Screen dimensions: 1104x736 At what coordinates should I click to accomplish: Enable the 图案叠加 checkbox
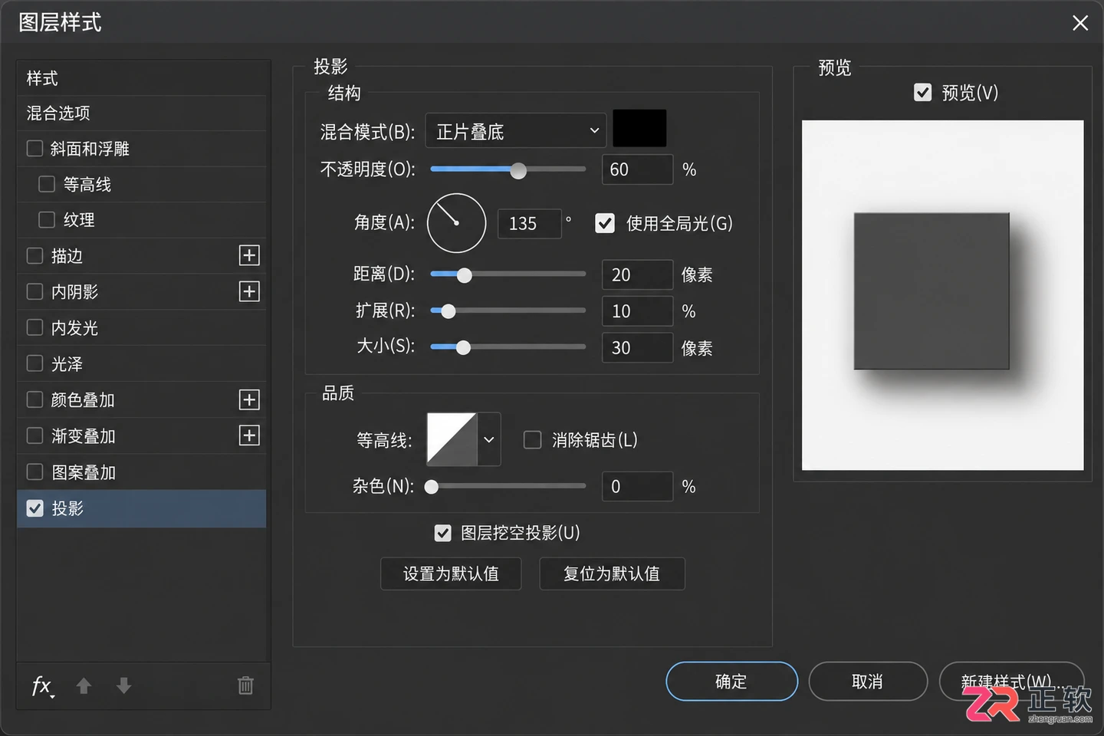pos(34,472)
